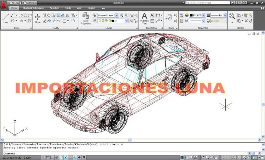265x160 pixels.
Task: Open the Table tool in Annotation
Action: point(152,21)
